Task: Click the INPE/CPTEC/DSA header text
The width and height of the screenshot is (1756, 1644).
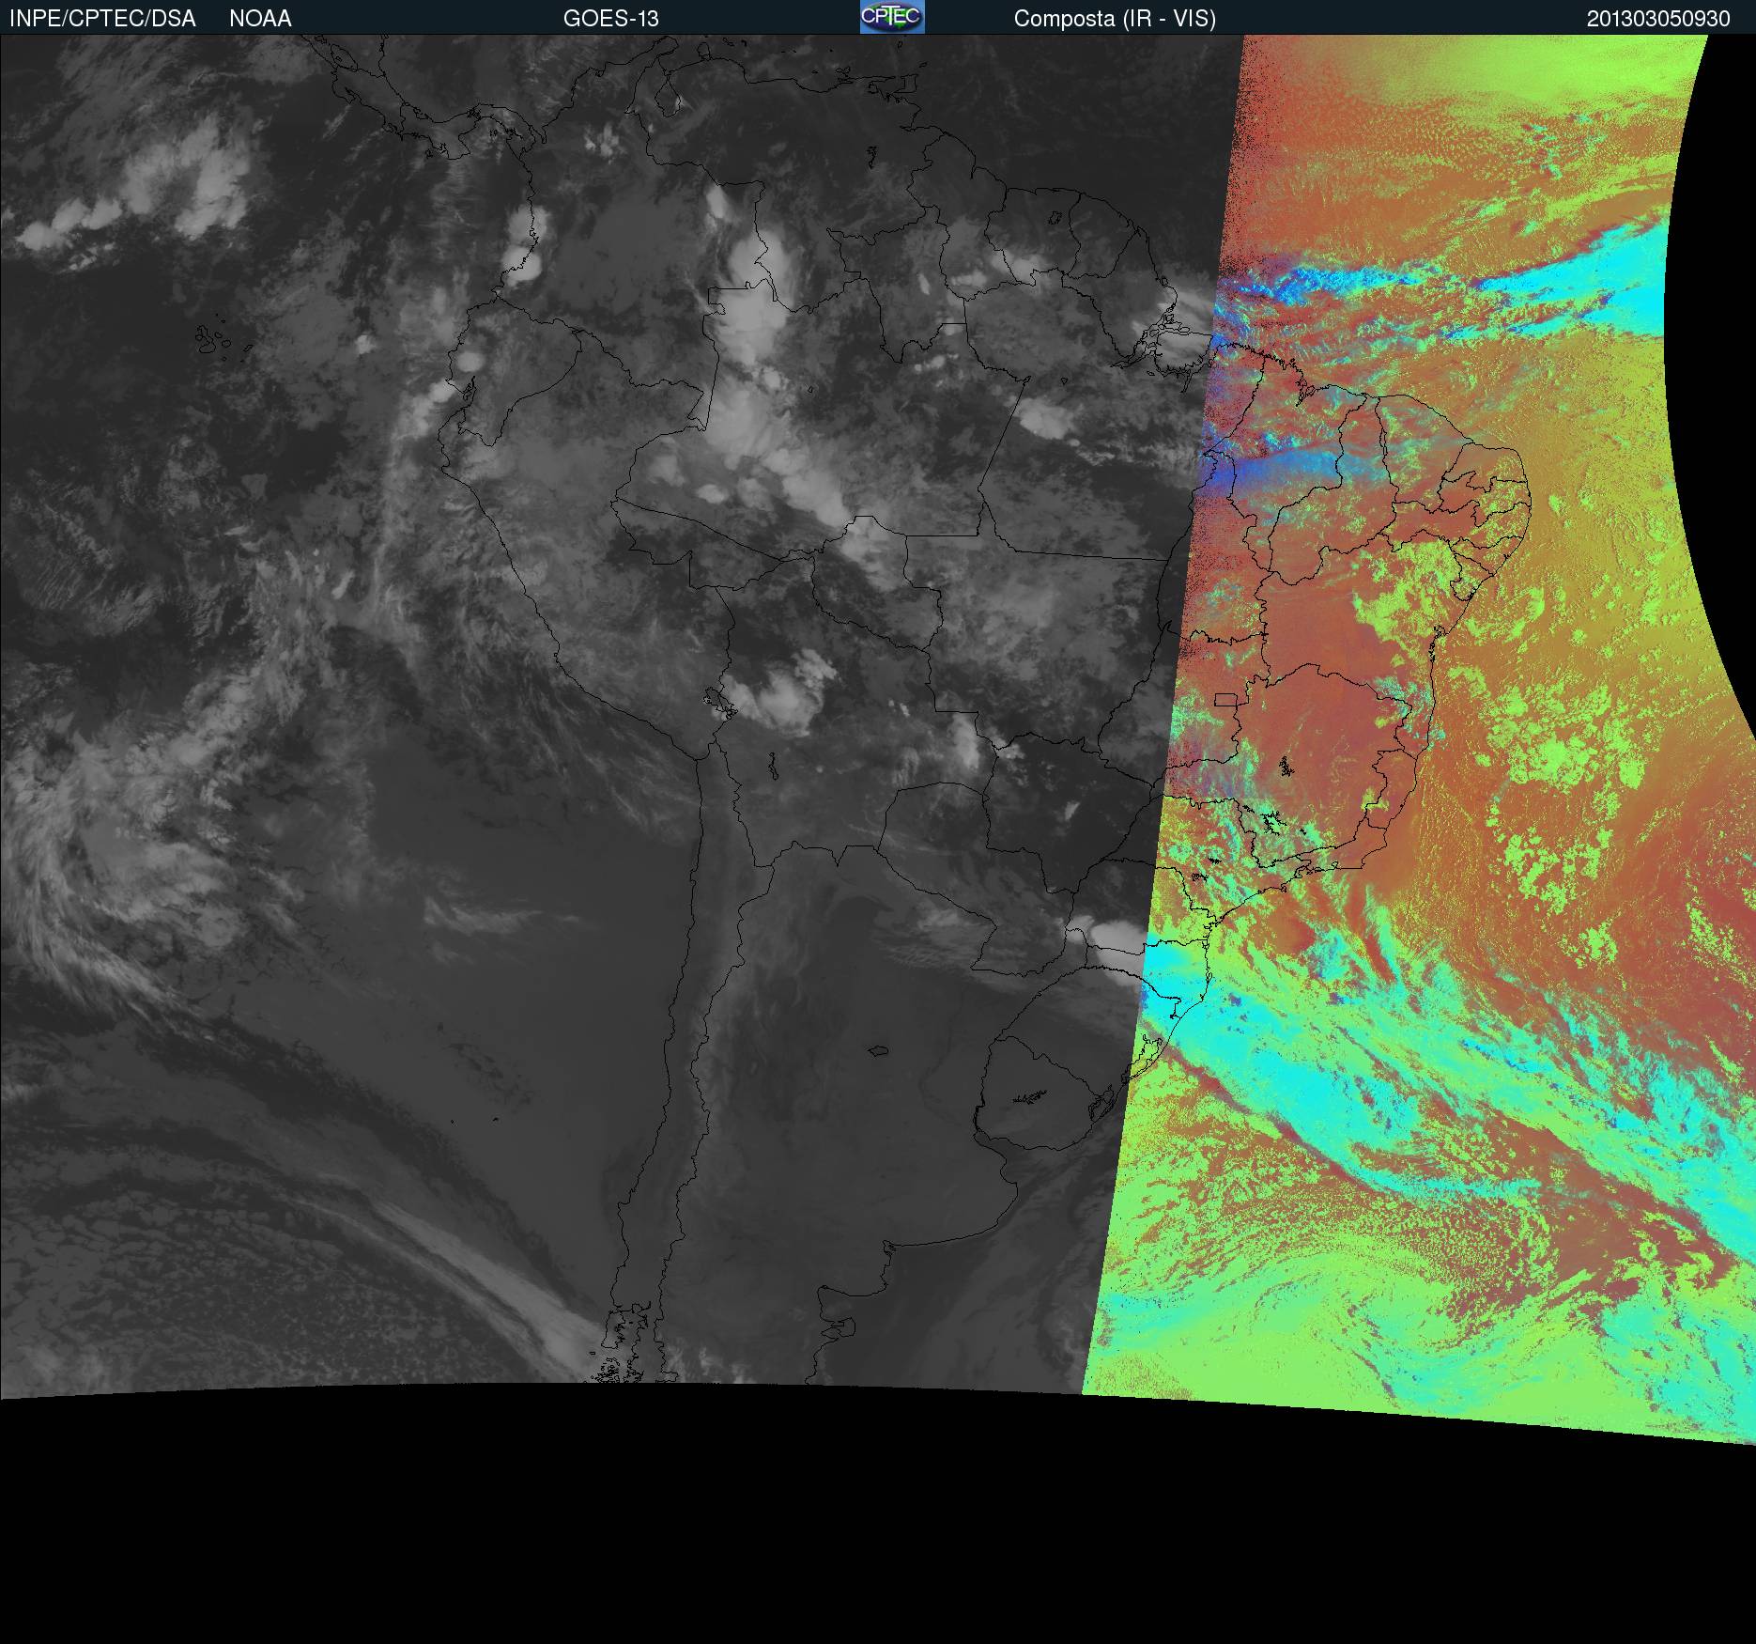Action: 102,19
